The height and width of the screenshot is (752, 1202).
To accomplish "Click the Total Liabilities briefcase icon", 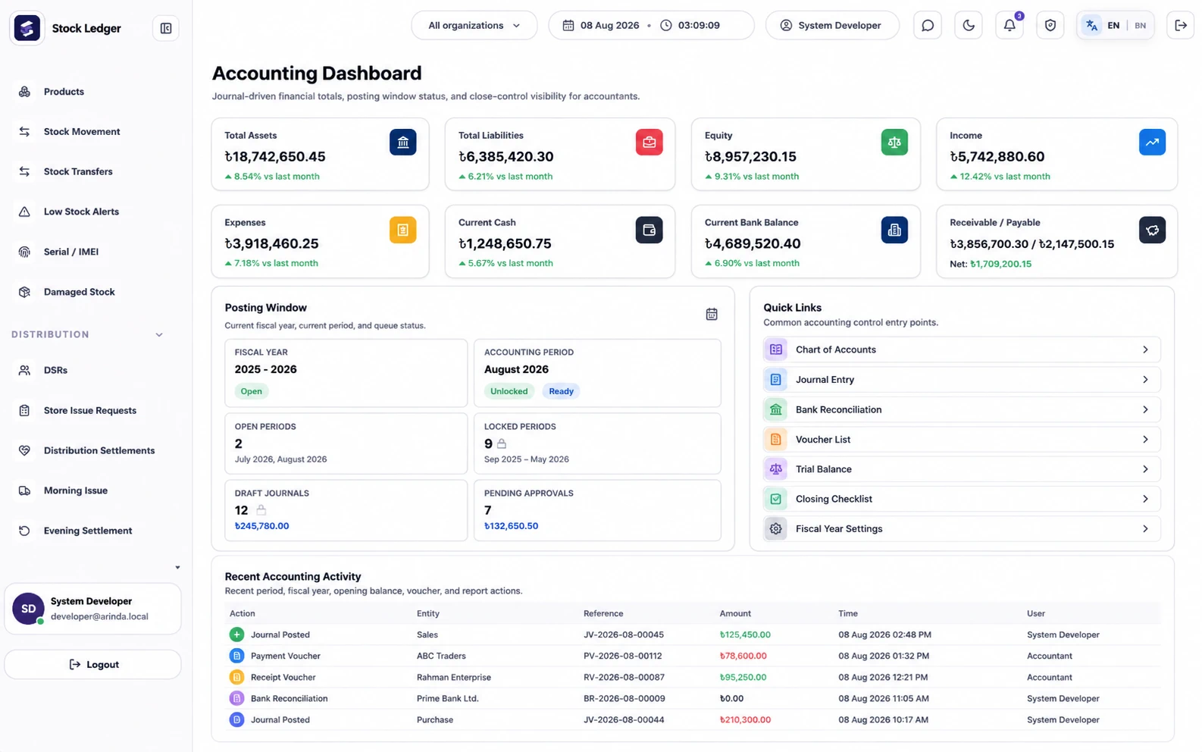I will [x=650, y=142].
